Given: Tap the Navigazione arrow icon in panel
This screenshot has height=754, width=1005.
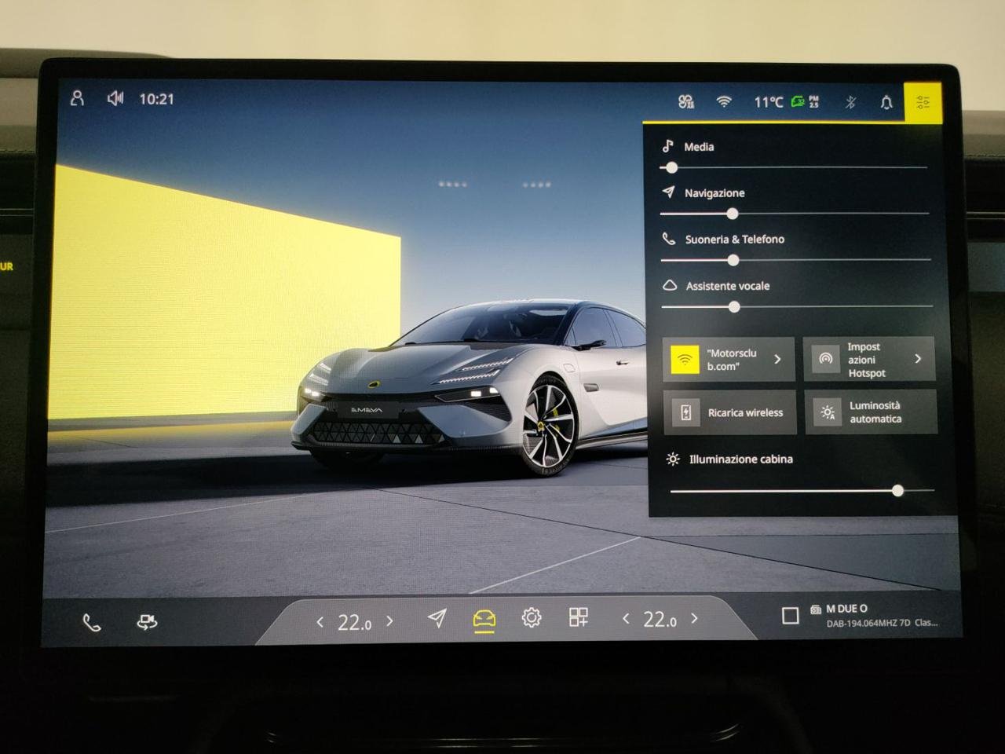Looking at the screenshot, I should point(668,192).
